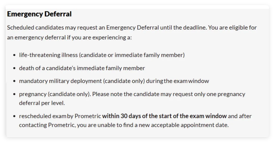Click the death of family member bullet

click(x=82, y=68)
